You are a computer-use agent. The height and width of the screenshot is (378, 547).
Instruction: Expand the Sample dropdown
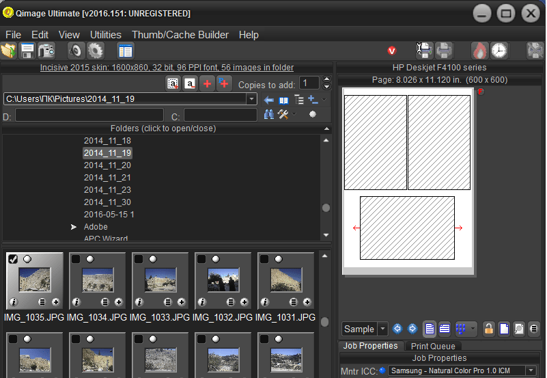(x=382, y=329)
